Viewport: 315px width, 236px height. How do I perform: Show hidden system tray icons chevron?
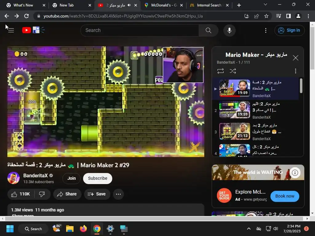(249, 229)
